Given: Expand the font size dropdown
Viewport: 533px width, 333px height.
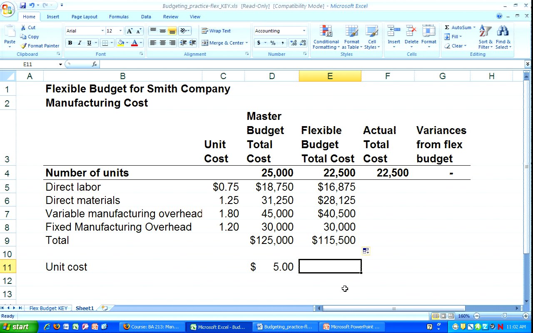Looking at the screenshot, I should tap(120, 31).
